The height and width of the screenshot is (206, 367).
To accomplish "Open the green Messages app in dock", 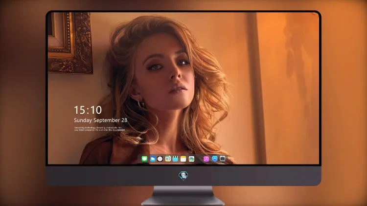I will coord(144,159).
